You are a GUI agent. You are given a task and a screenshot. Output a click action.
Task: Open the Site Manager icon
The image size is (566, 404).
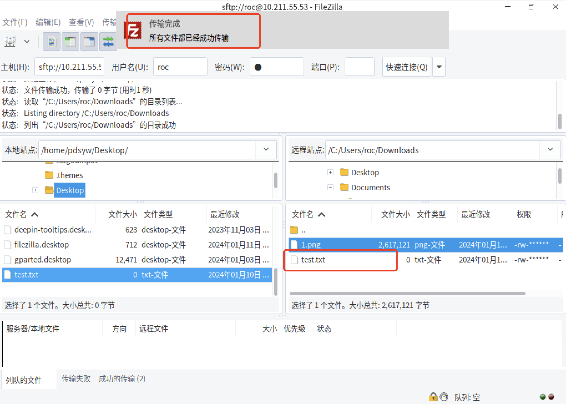coord(10,42)
